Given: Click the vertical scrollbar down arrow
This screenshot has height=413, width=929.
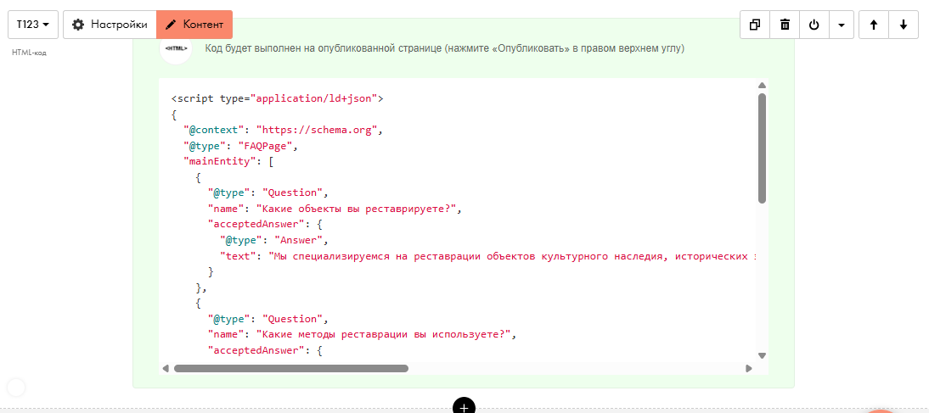Looking at the screenshot, I should click(762, 355).
